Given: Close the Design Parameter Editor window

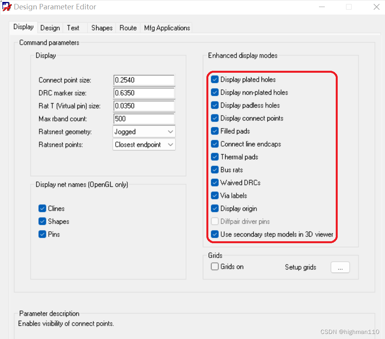Looking at the screenshot, I should (376, 7).
